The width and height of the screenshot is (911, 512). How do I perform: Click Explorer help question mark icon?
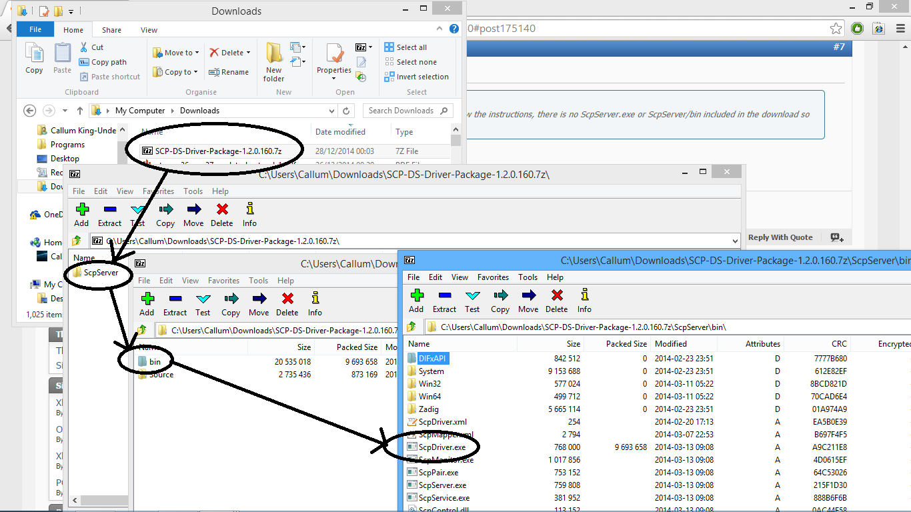[454, 29]
